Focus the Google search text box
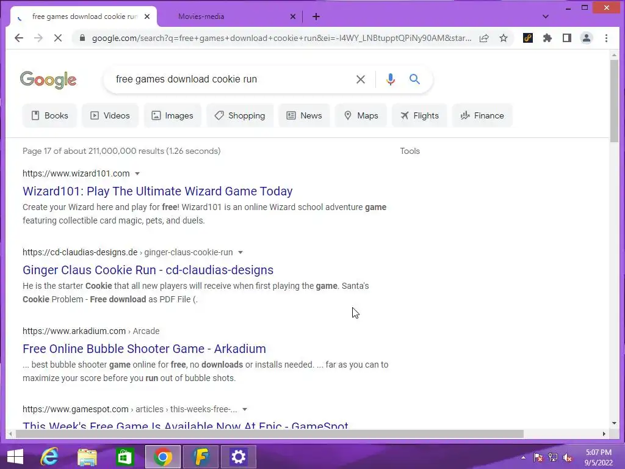Image resolution: width=625 pixels, height=469 pixels. coord(231,79)
